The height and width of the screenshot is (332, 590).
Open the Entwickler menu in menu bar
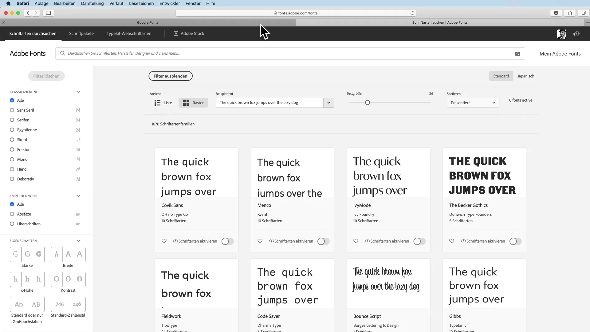[170, 3]
